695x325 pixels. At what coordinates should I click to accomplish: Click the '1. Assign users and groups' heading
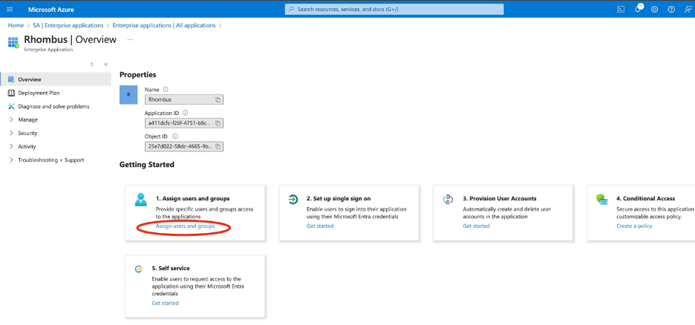pos(192,199)
